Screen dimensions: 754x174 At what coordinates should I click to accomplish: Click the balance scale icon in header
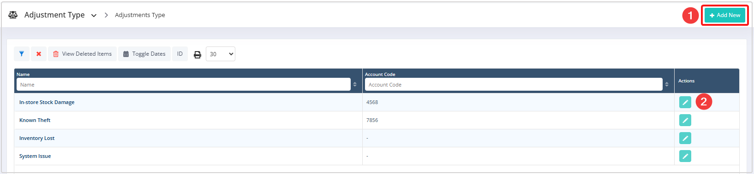pyautogui.click(x=13, y=15)
